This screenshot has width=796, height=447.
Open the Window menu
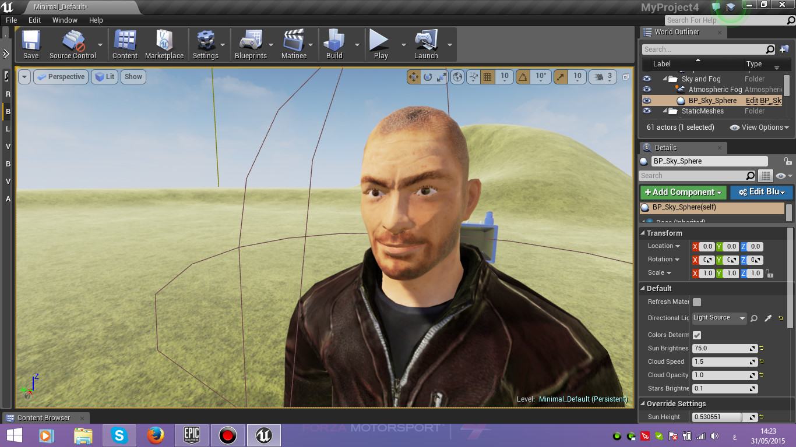tap(65, 20)
